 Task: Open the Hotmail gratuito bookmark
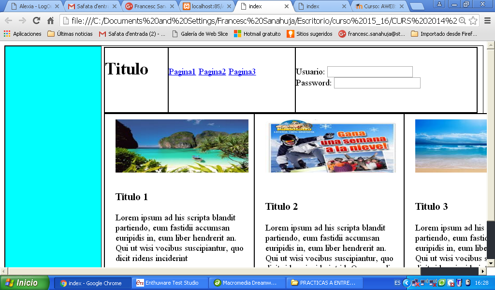257,34
